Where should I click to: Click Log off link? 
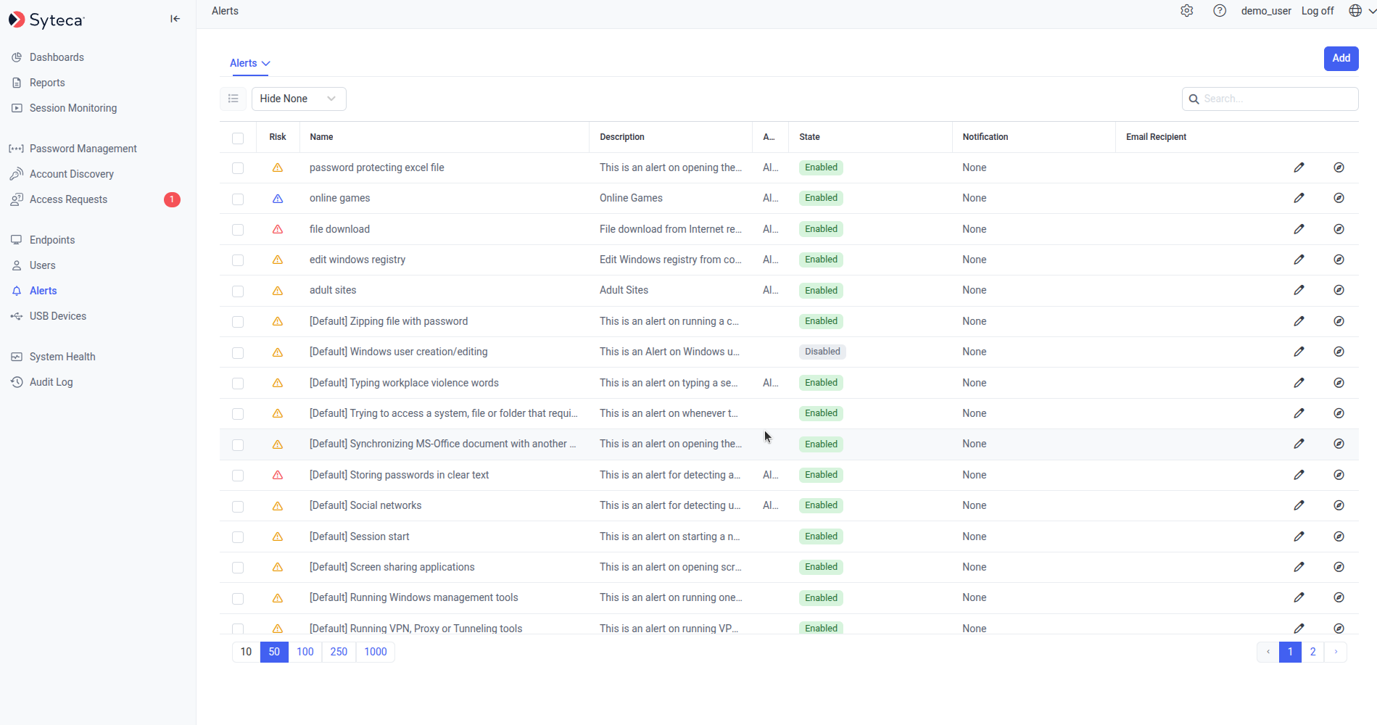pos(1318,11)
